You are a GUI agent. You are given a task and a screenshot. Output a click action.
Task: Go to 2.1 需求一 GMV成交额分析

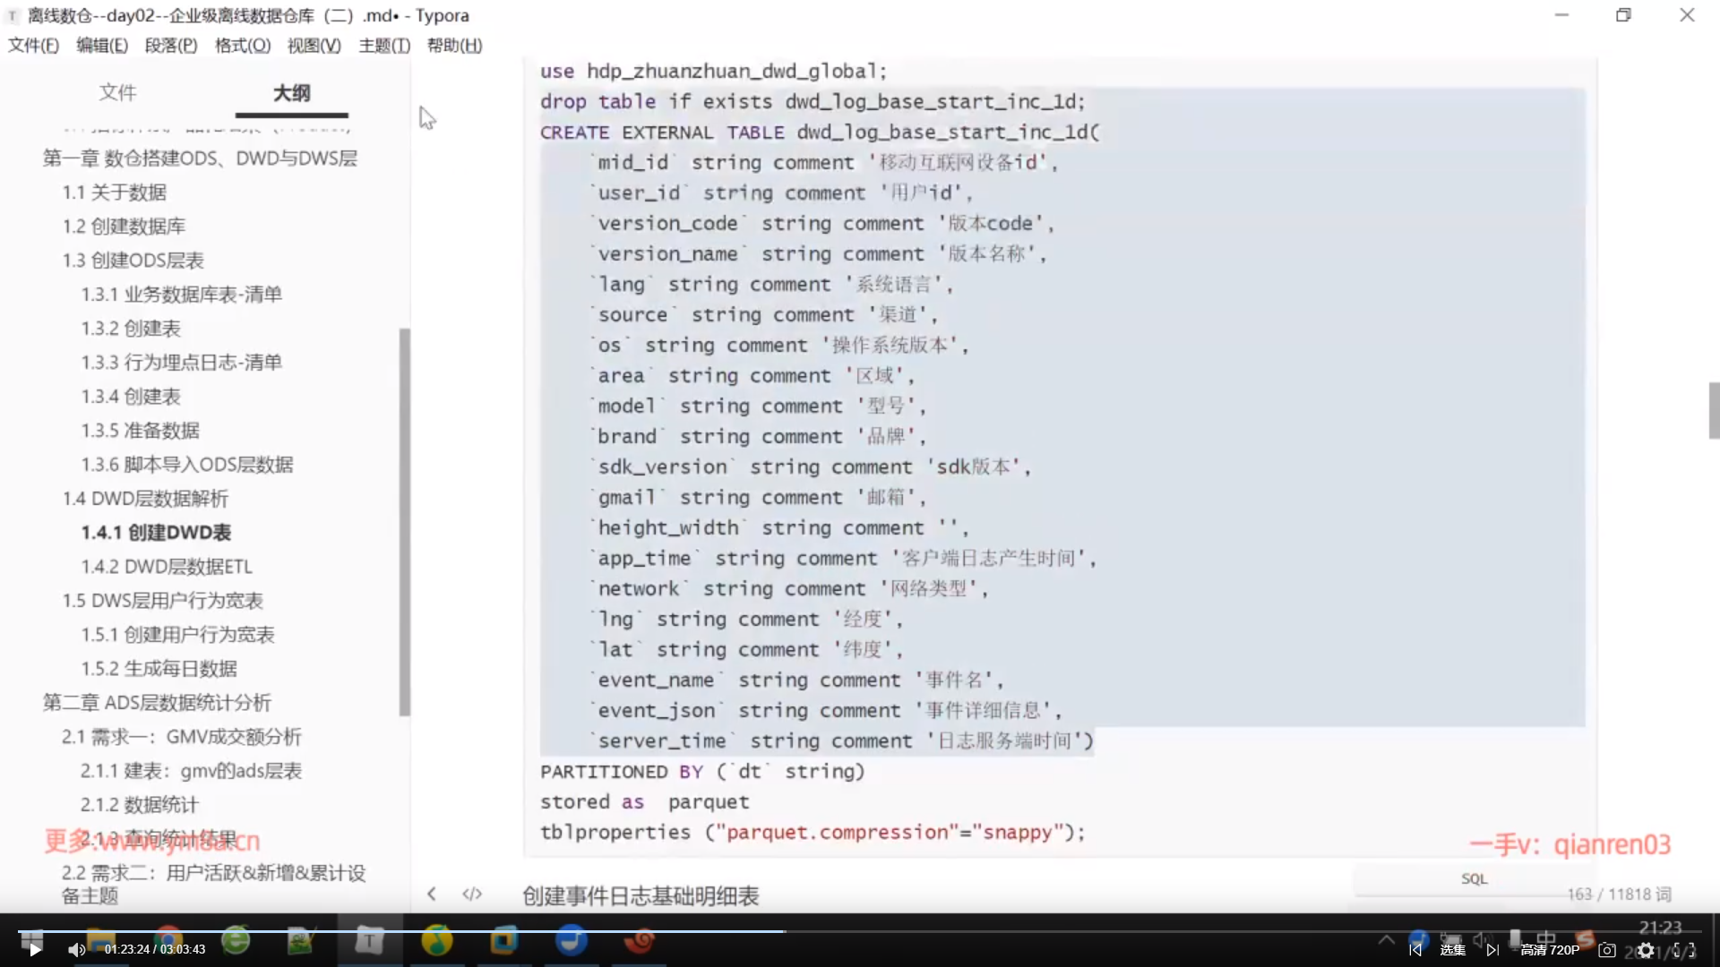(181, 737)
